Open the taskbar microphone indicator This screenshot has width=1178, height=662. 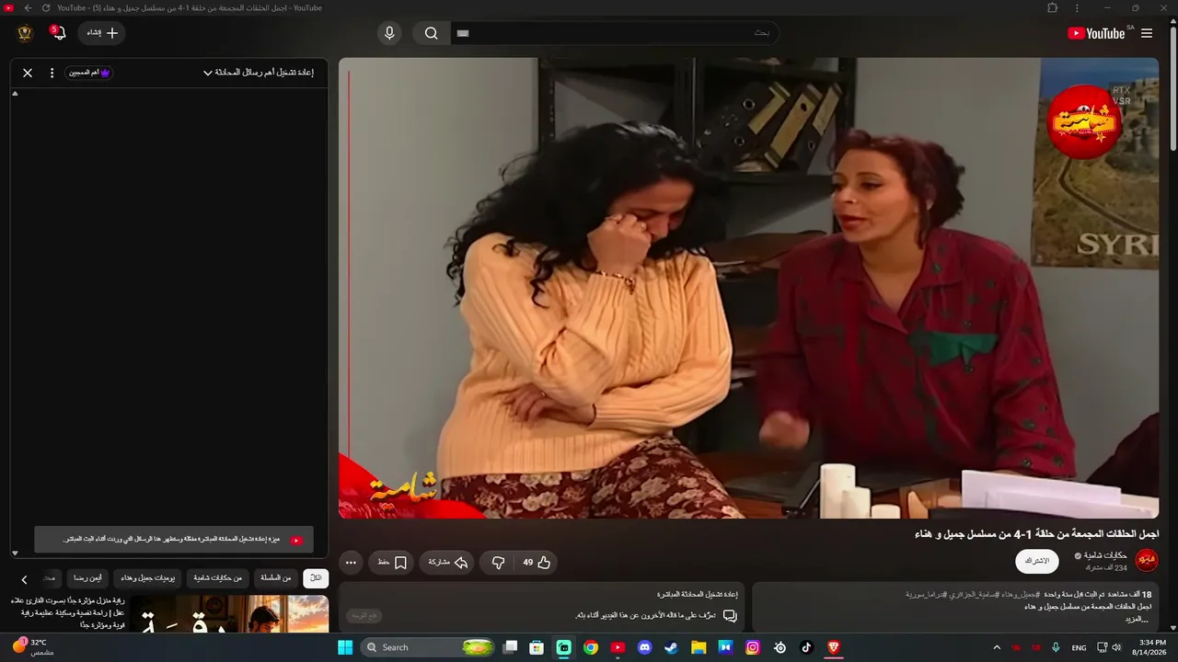pos(1056,647)
